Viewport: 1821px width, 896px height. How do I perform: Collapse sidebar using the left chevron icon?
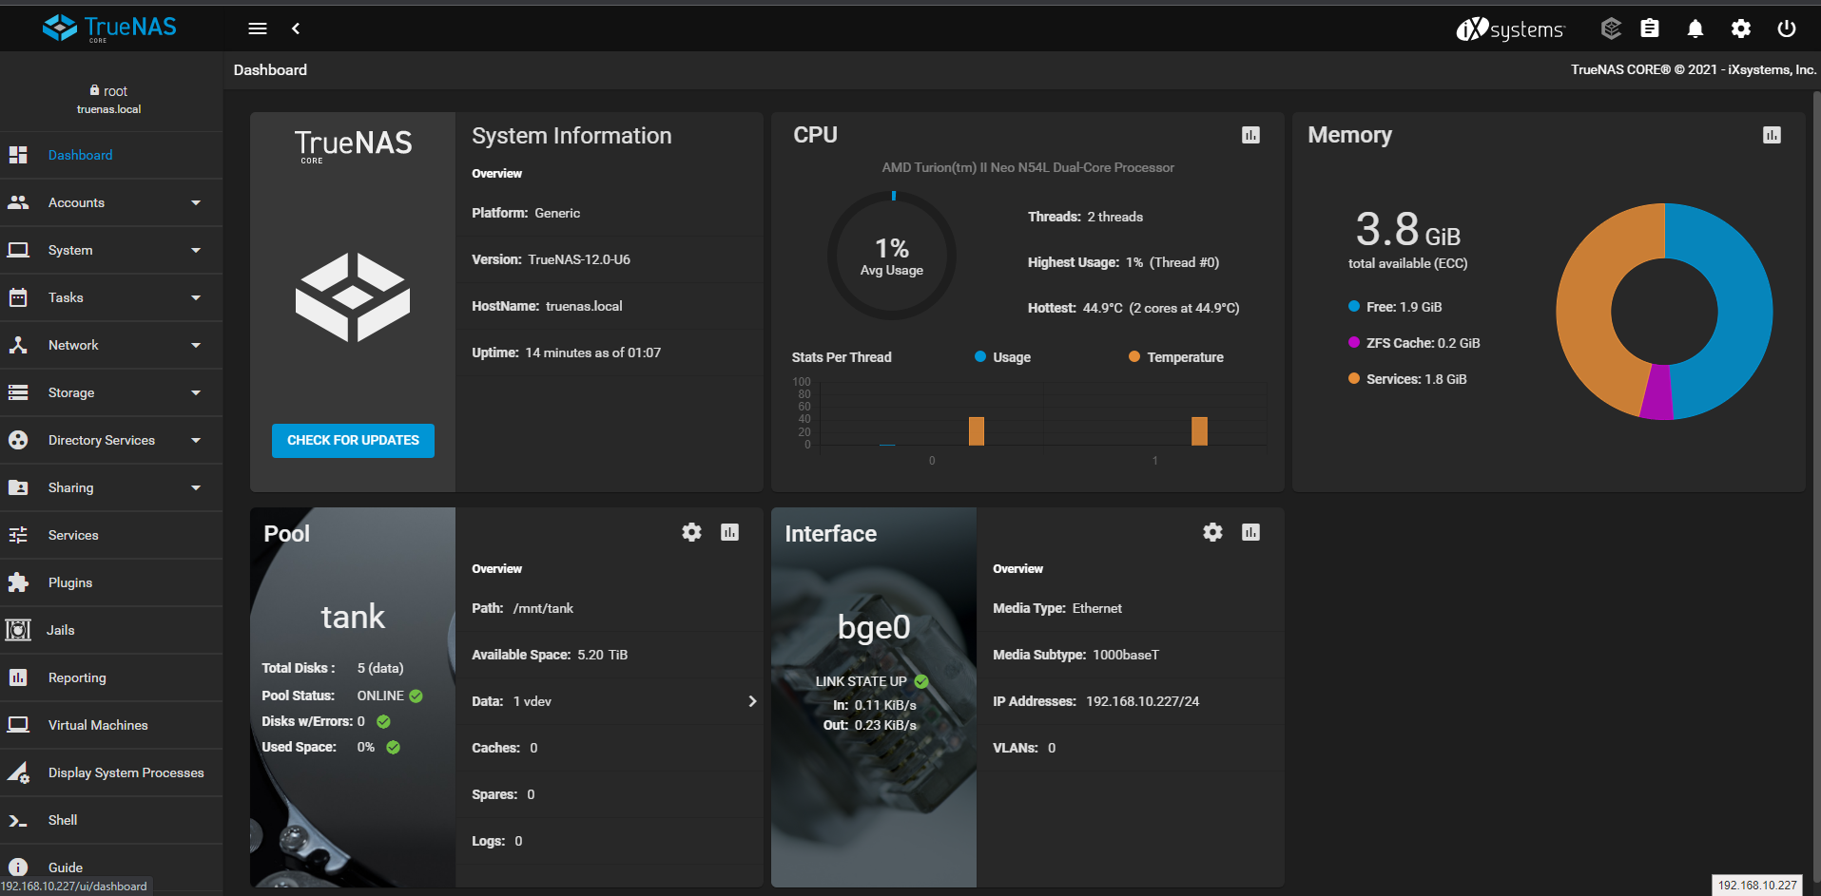pyautogui.click(x=296, y=29)
